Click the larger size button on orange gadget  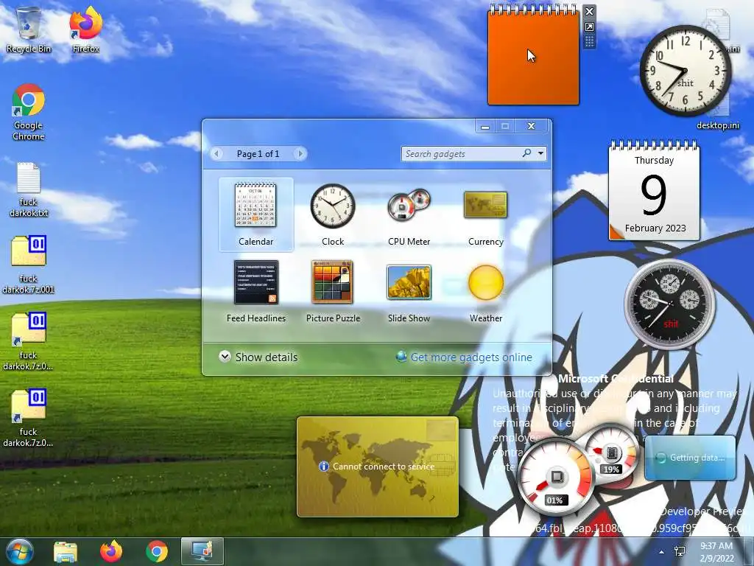[590, 27]
